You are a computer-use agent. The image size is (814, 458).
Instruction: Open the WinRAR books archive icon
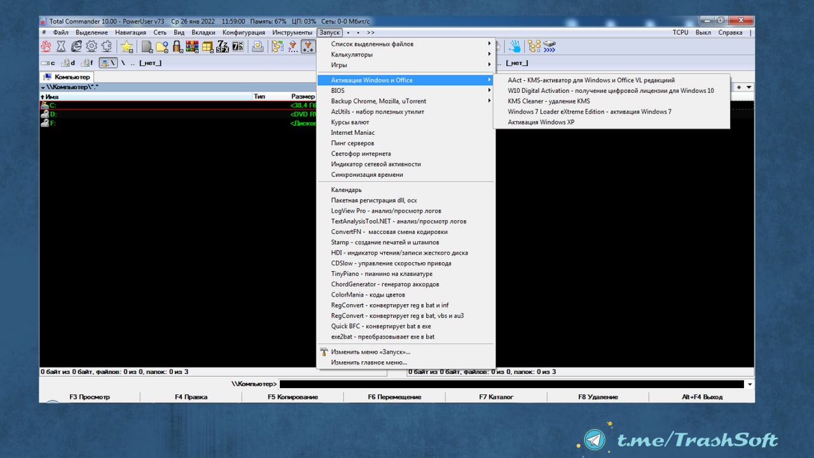(192, 46)
